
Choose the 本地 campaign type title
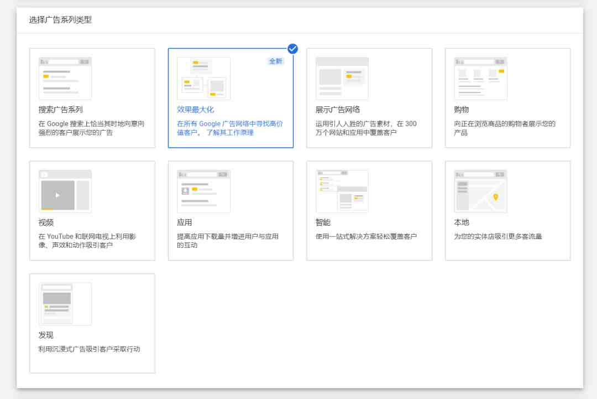click(x=462, y=222)
